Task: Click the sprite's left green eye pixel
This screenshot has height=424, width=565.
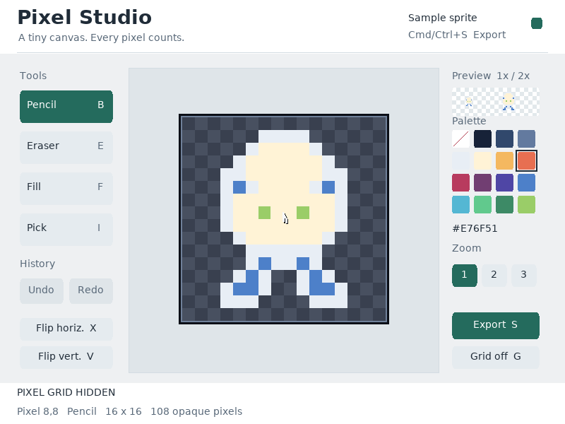Action: coord(264,213)
